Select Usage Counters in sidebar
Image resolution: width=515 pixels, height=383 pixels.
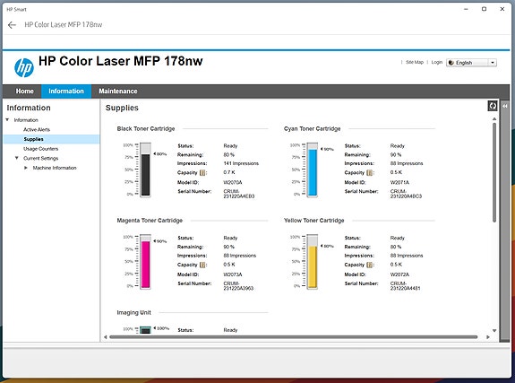(x=40, y=149)
